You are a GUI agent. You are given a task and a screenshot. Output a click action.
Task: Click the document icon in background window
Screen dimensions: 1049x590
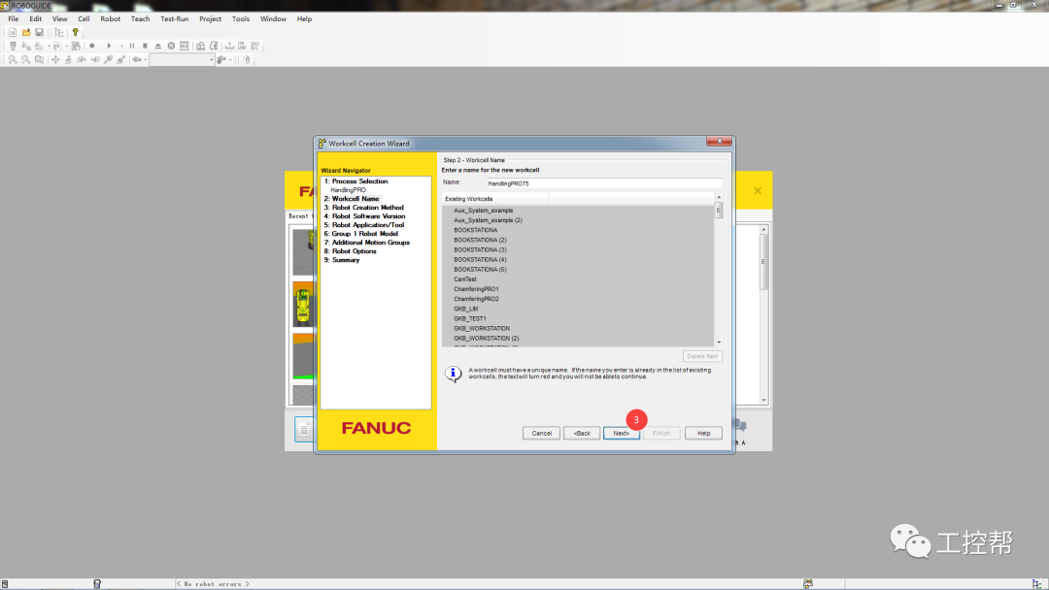[x=304, y=430]
